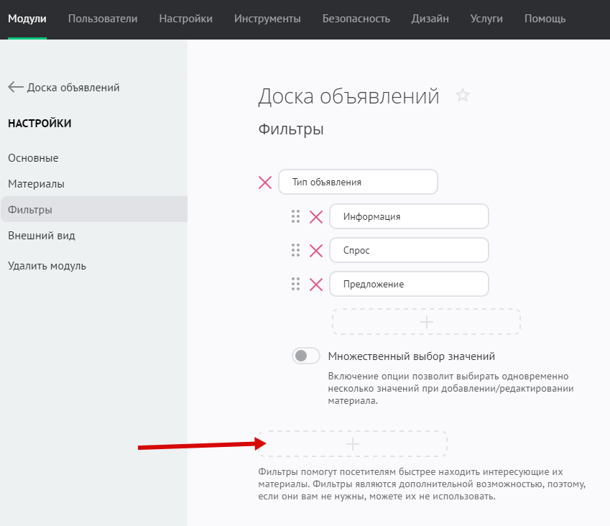The image size is (610, 526).
Task: Click the Тип объявления filter name field
Action: pos(358,183)
